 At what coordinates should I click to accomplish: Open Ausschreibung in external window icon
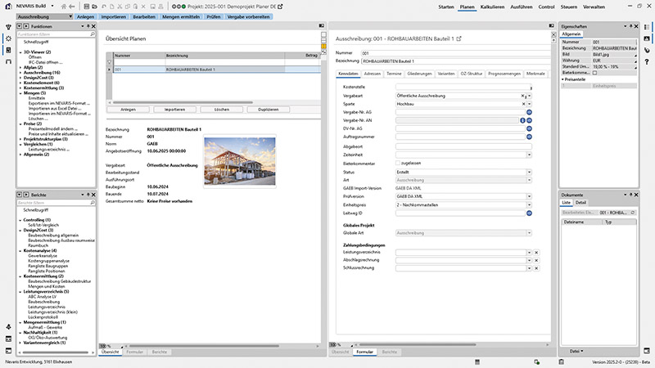(x=458, y=38)
